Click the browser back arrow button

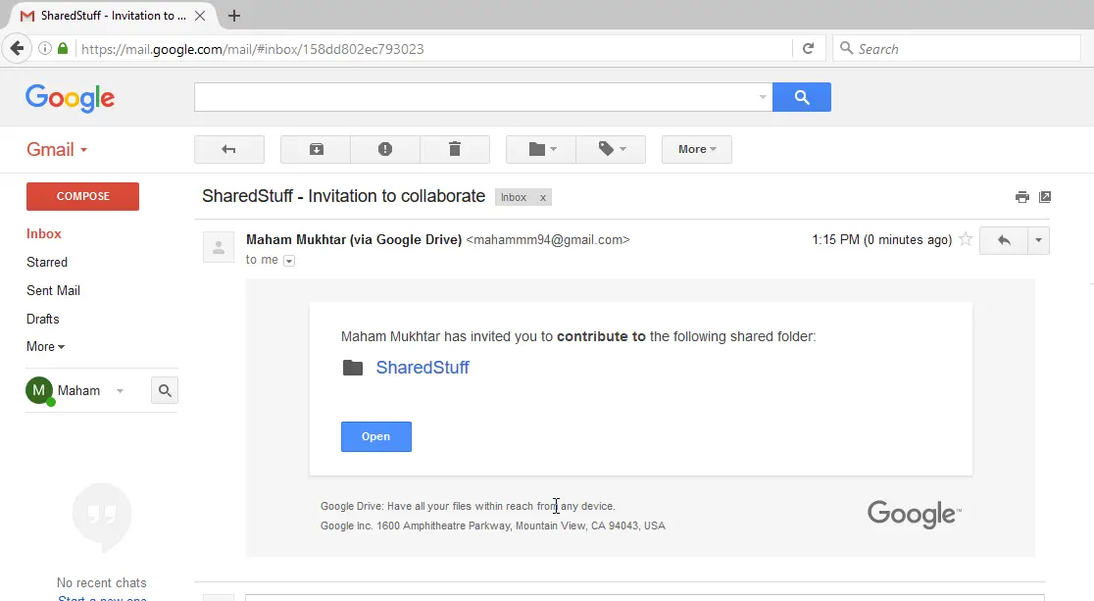17,48
